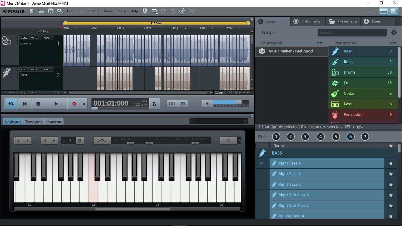Solo the Drums track

[24, 38]
